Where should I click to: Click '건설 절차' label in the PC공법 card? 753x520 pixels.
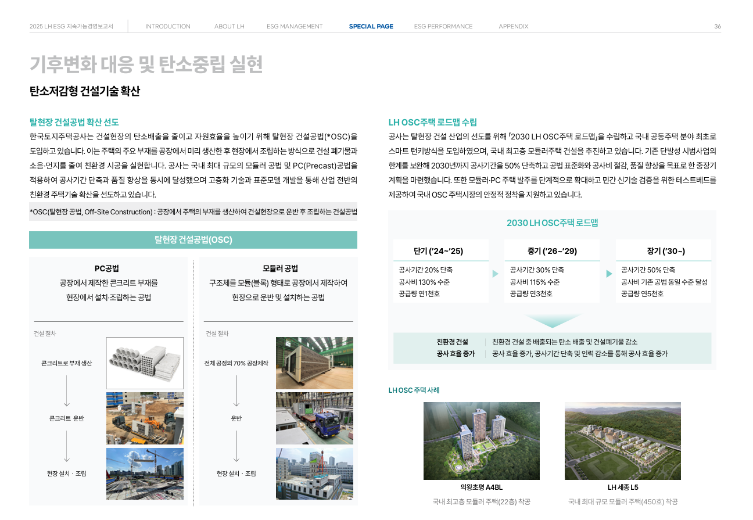[45, 333]
